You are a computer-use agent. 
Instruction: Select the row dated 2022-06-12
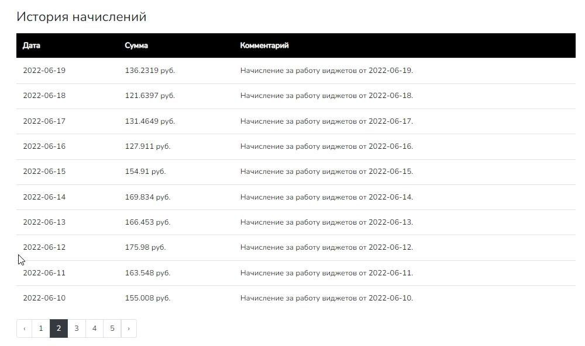click(296, 247)
